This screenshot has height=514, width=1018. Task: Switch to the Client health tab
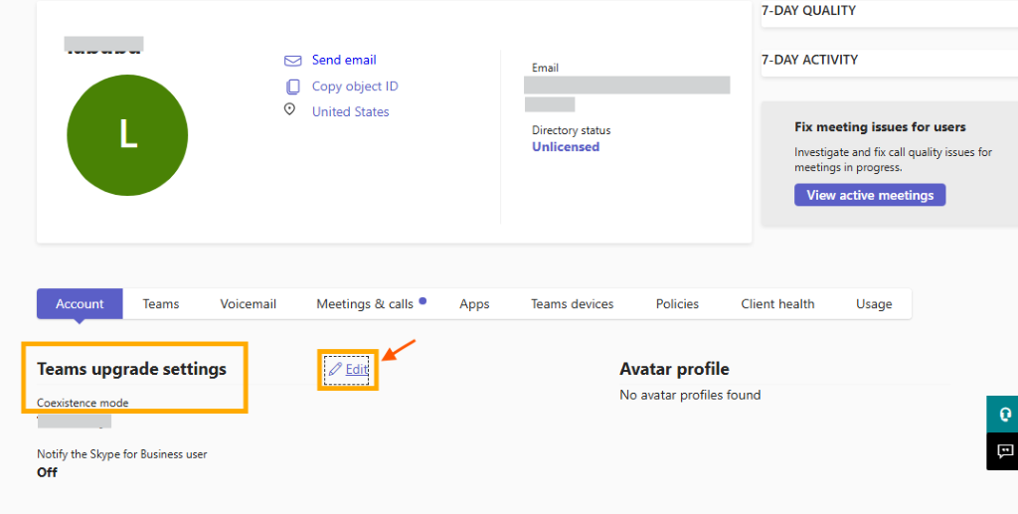777,304
